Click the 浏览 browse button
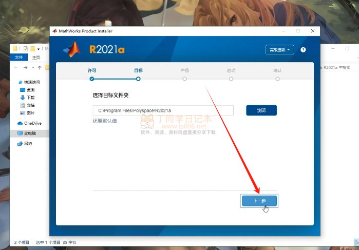Screen dimensions: 359x250 tap(261, 110)
